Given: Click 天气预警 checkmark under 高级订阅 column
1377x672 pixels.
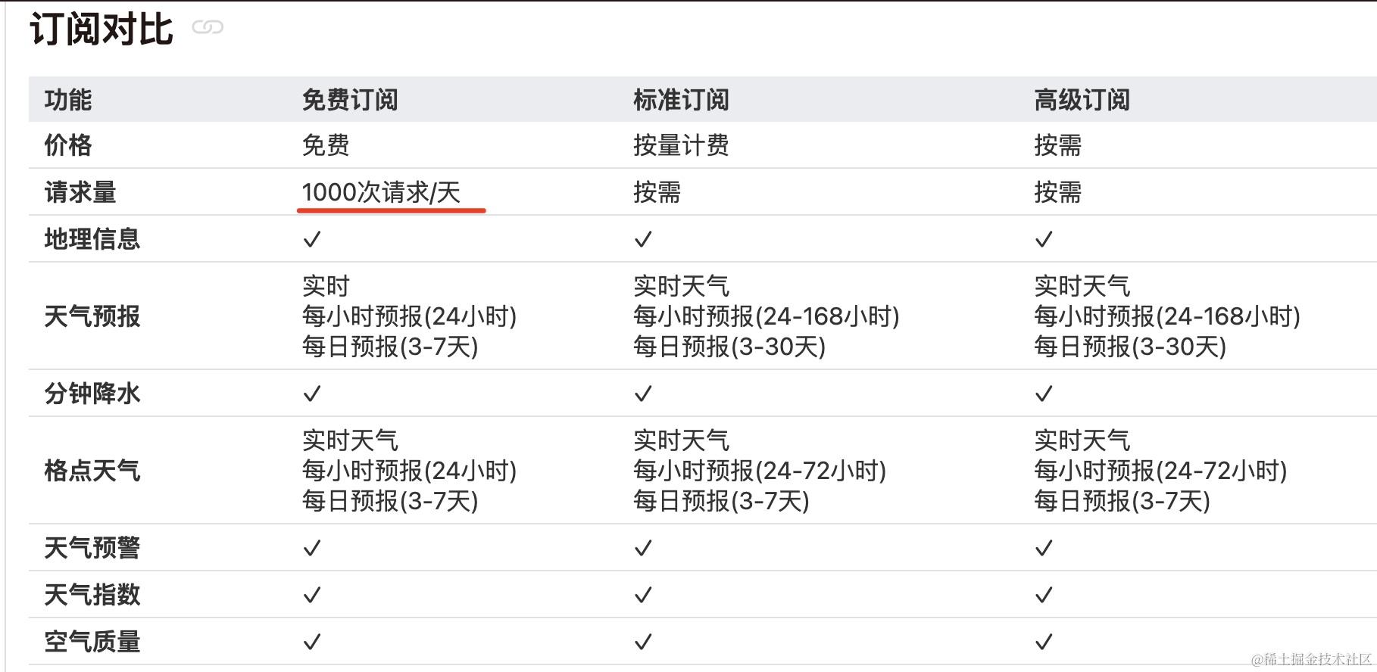Looking at the screenshot, I should pos(1044,549).
